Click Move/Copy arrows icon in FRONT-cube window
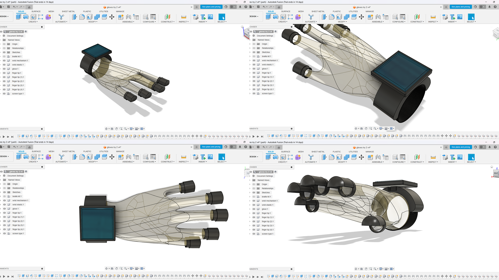This screenshot has height=280, width=499. pos(112,17)
